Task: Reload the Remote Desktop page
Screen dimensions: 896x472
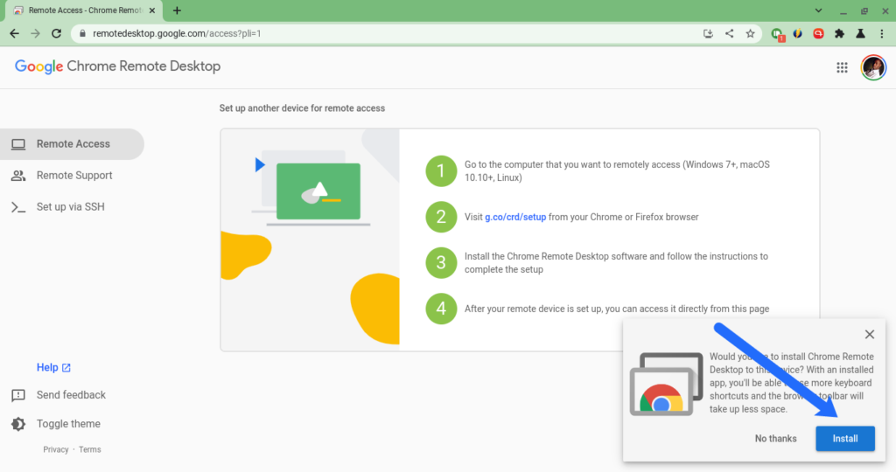Action: point(56,34)
